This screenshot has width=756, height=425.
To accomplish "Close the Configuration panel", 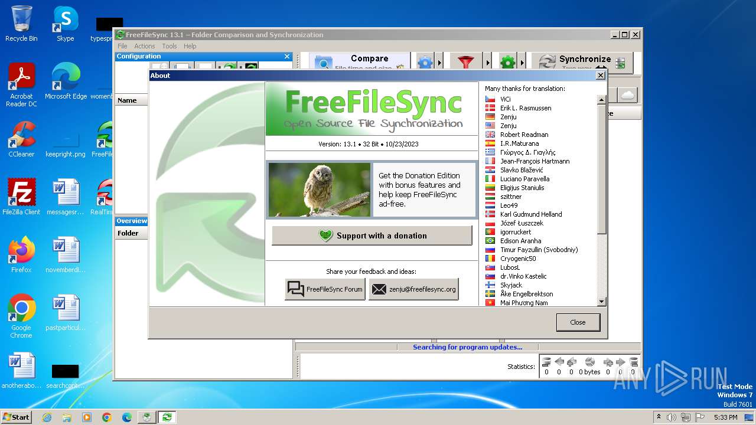I will 287,56.
